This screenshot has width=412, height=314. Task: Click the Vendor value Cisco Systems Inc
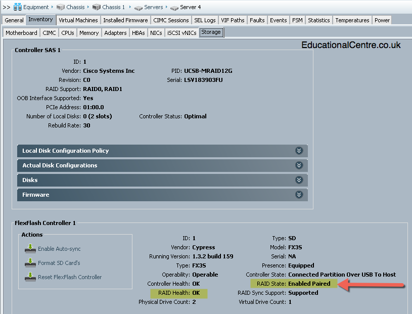click(x=109, y=71)
